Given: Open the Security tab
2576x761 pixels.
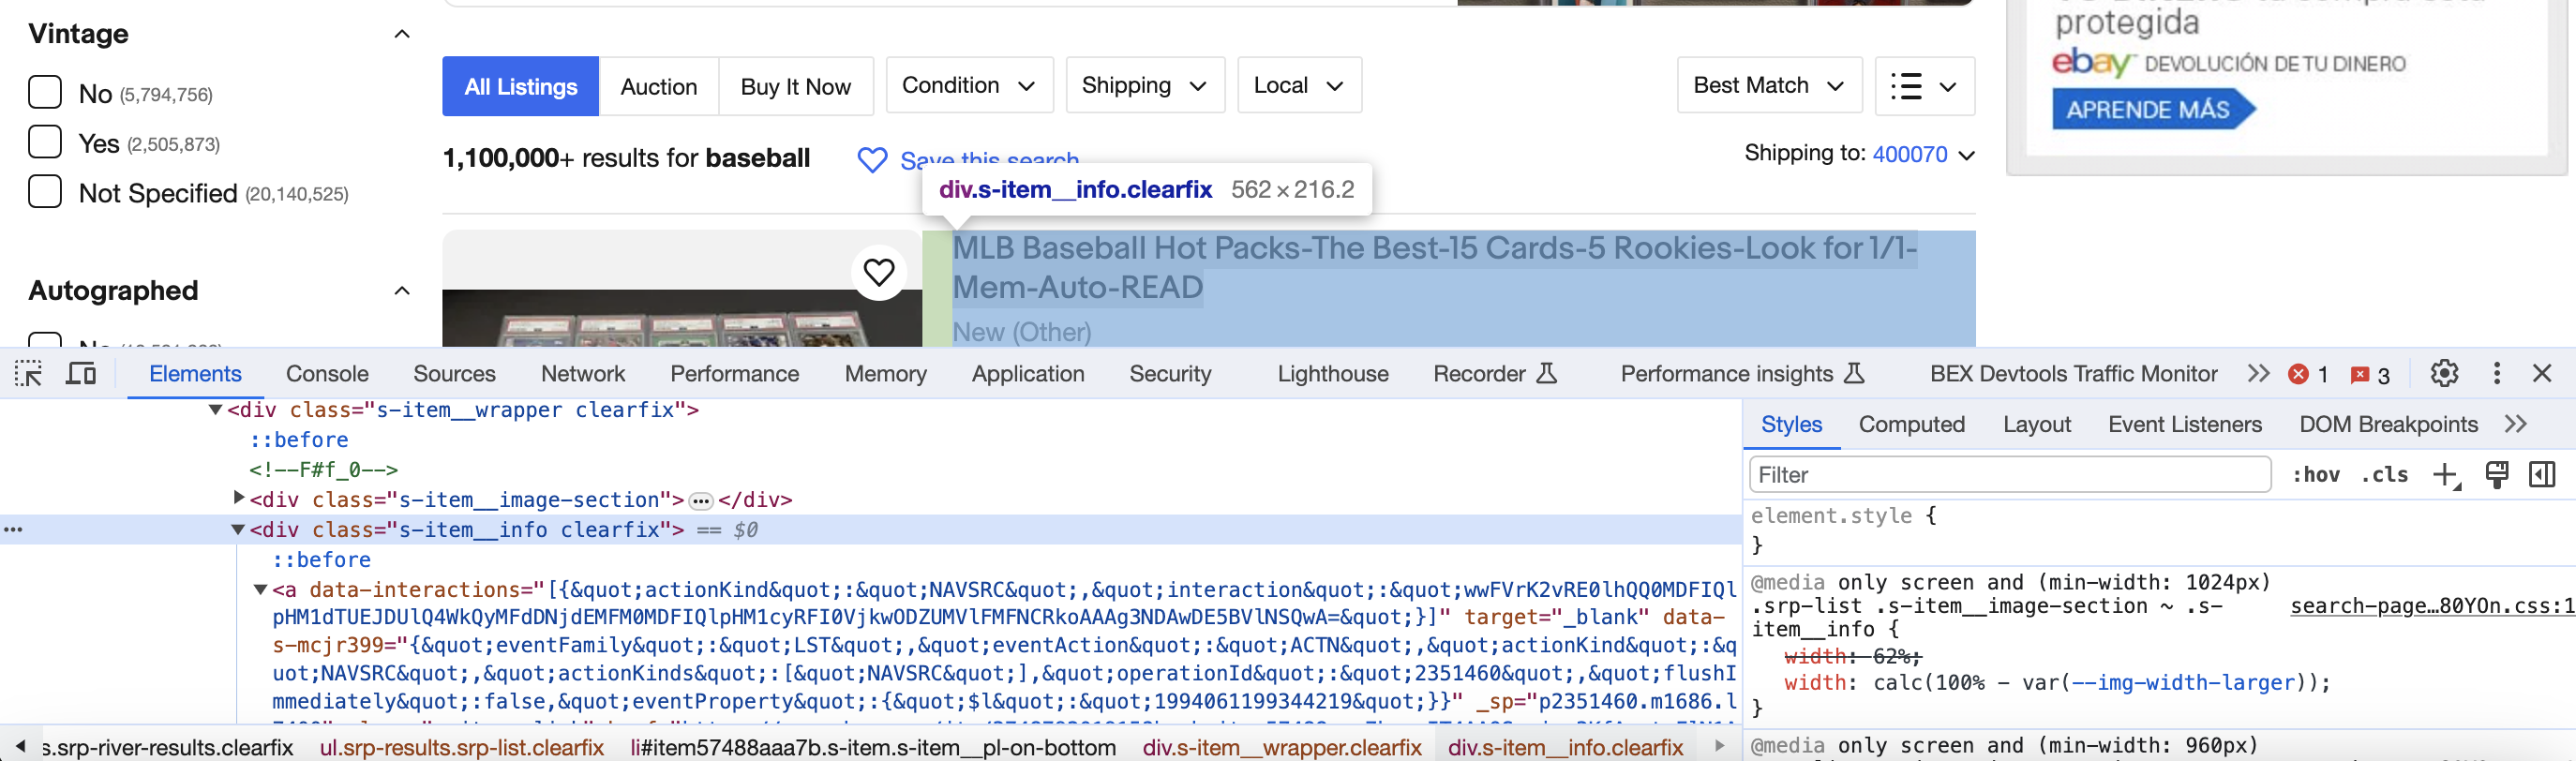Looking at the screenshot, I should click(x=1170, y=374).
